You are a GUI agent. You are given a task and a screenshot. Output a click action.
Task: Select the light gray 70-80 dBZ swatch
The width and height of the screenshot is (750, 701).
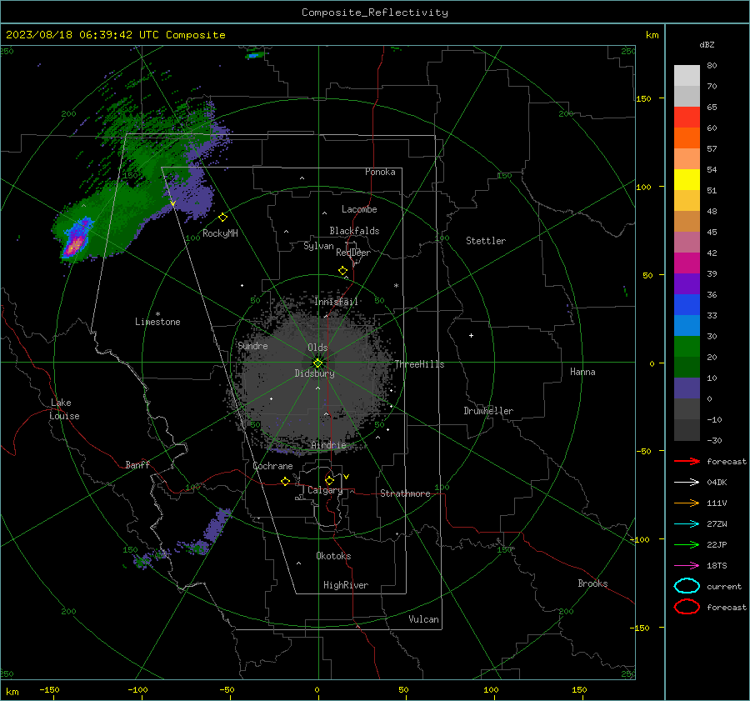tap(687, 76)
